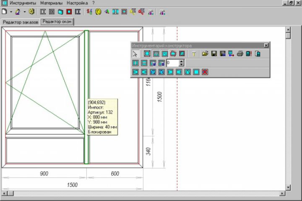Click the yellow key with lines icon
Viewport: 302px width, 201px height.
133,12
